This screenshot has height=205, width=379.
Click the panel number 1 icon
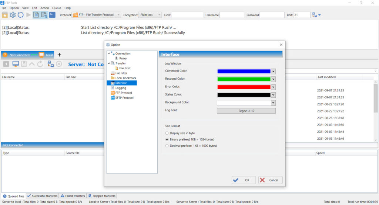(x=6, y=64)
